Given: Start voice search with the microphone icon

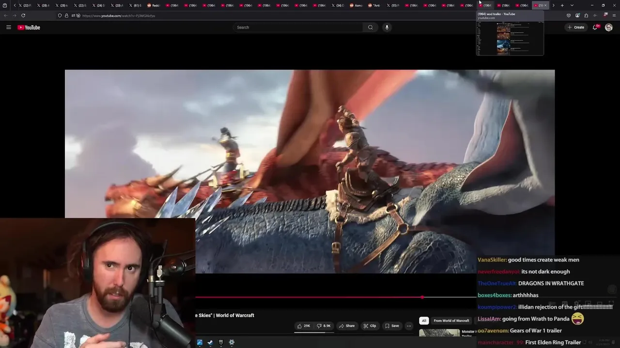Looking at the screenshot, I should coord(387,27).
